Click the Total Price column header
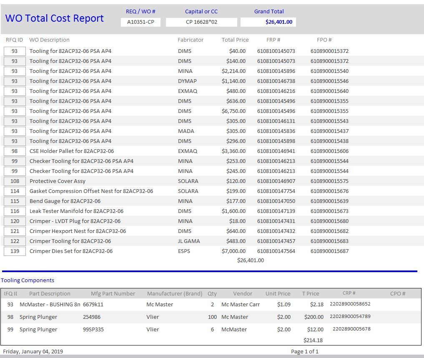Screen dimensions: 424x358 pos(235,40)
